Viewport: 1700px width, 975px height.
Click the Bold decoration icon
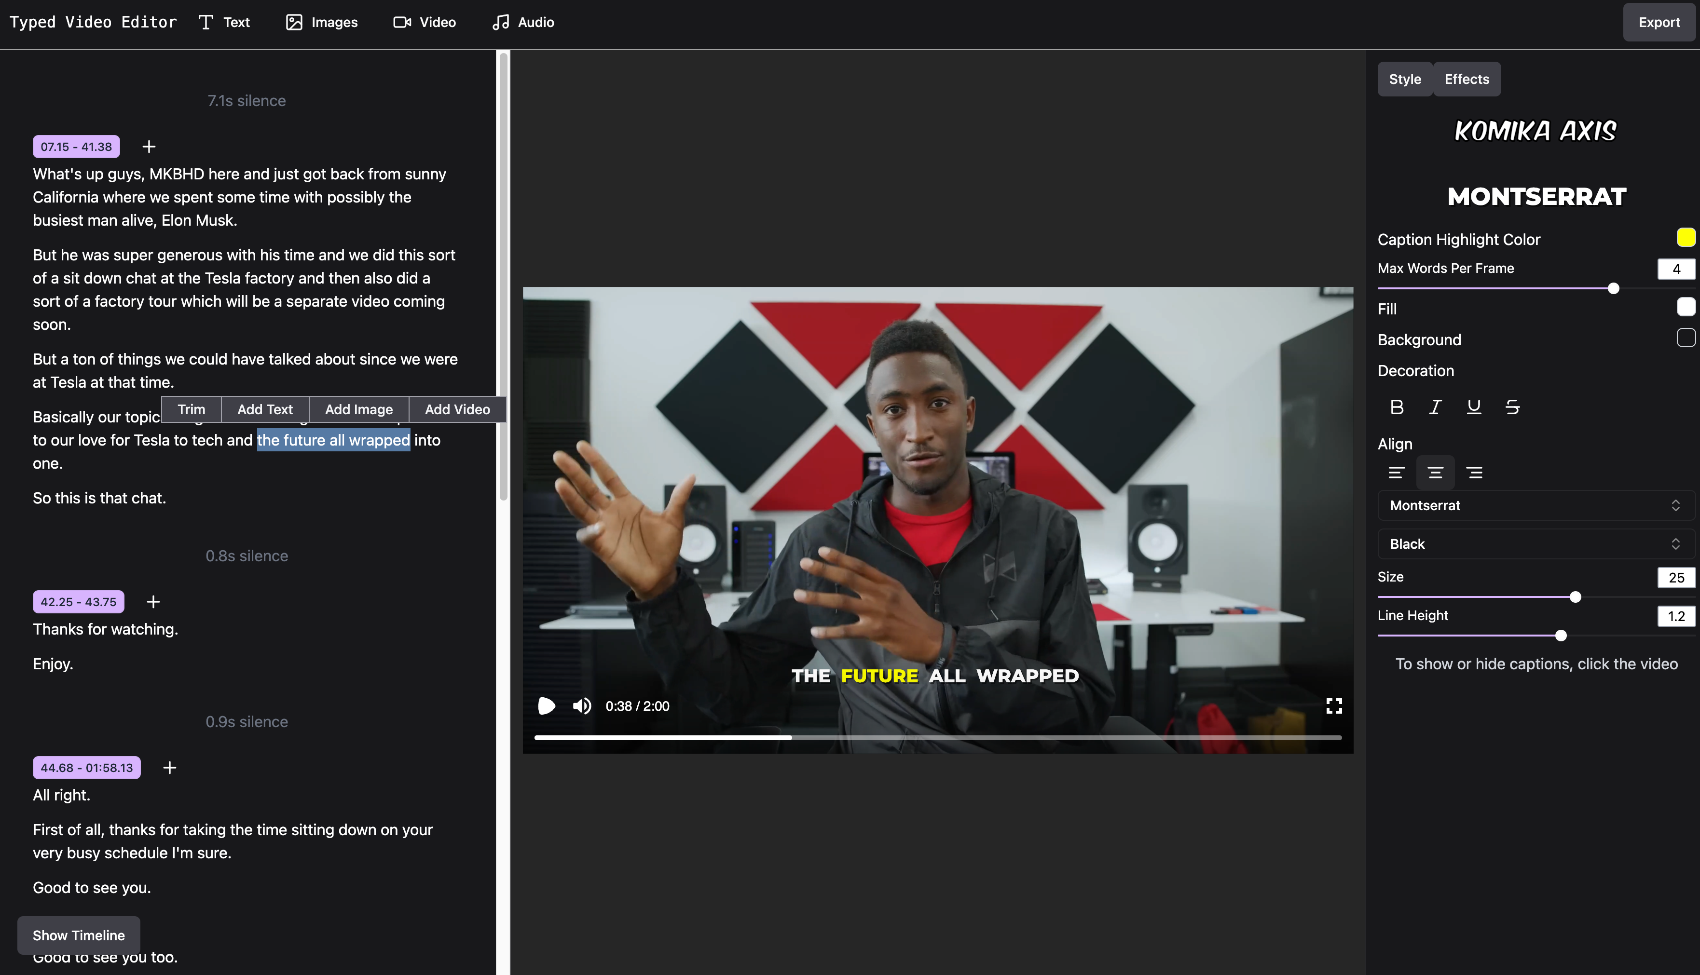1397,407
